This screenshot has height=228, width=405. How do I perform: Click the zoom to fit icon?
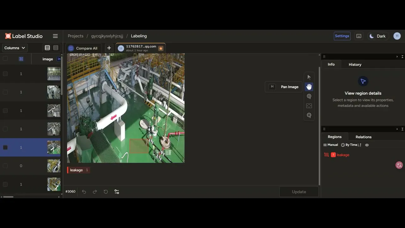[309, 106]
